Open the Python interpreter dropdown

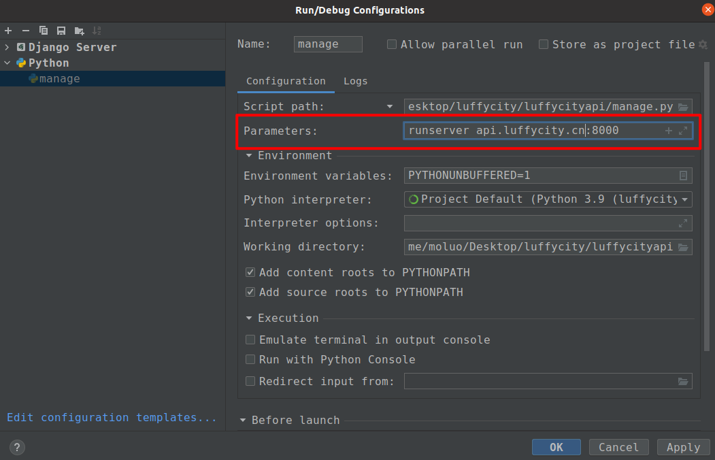pyautogui.click(x=684, y=199)
